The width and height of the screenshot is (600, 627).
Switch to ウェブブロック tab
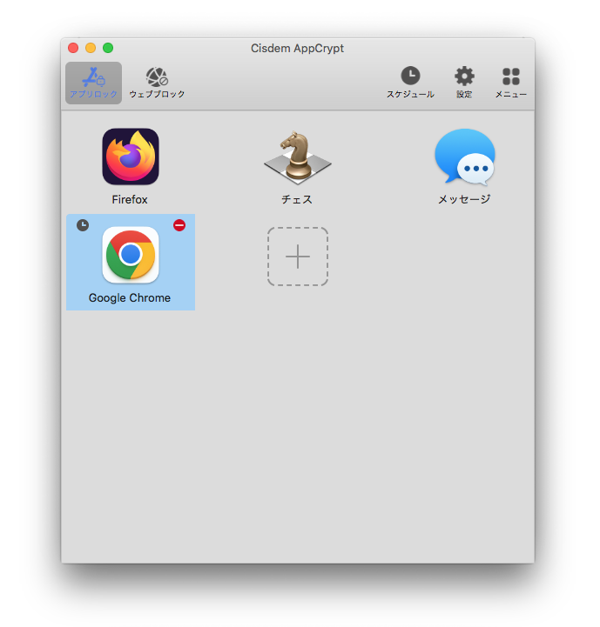coord(157,83)
